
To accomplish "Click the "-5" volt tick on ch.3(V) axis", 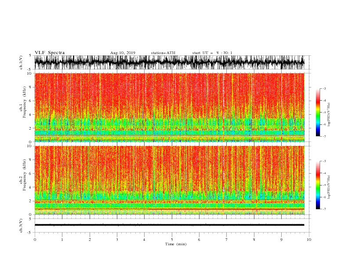I will click(29, 233).
